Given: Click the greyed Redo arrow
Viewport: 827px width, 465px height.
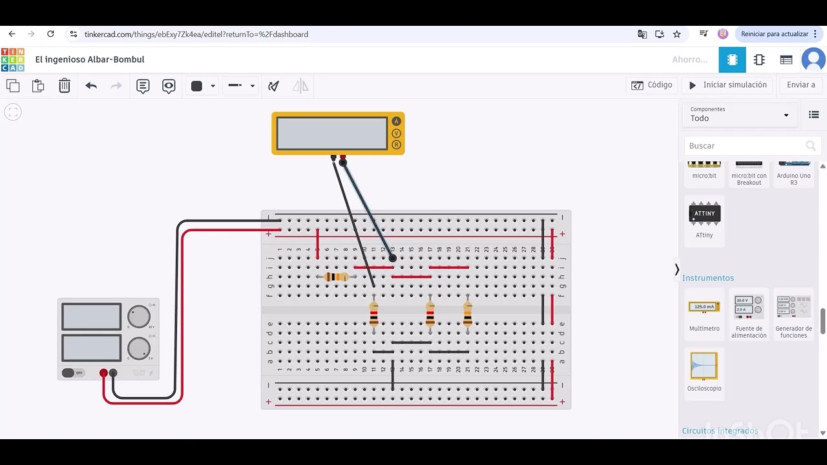Looking at the screenshot, I should [x=116, y=85].
